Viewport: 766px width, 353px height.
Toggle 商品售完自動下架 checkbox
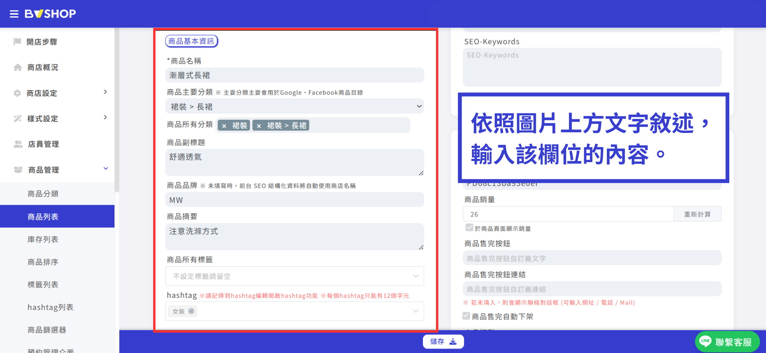coord(466,316)
